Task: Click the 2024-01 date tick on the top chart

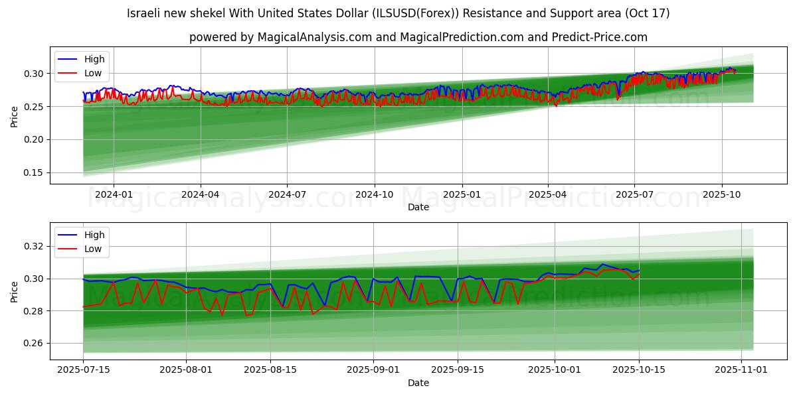Action: (x=114, y=194)
